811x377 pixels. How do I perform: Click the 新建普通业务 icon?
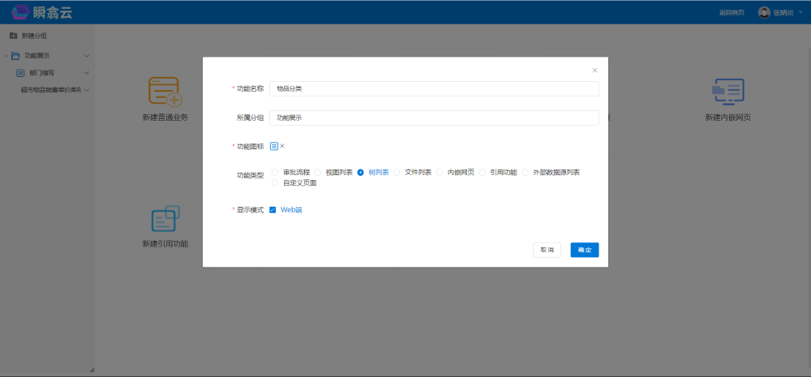(x=165, y=92)
